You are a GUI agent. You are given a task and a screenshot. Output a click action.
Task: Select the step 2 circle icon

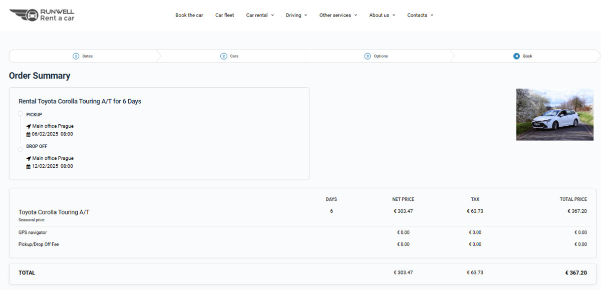(224, 56)
